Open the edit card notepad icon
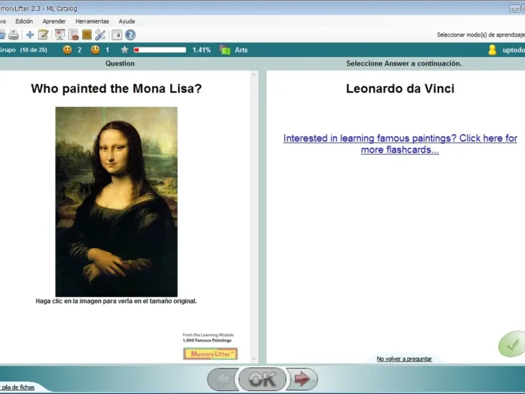Image resolution: width=525 pixels, height=394 pixels. pyautogui.click(x=43, y=35)
